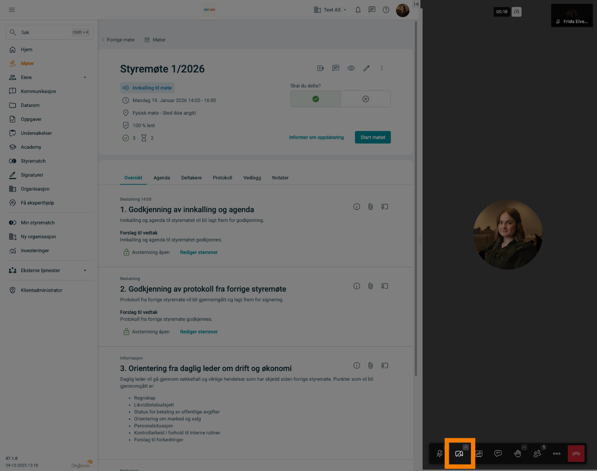Image resolution: width=597 pixels, height=471 pixels.
Task: Click Rediger stemmer under item 1
Action: (x=199, y=253)
